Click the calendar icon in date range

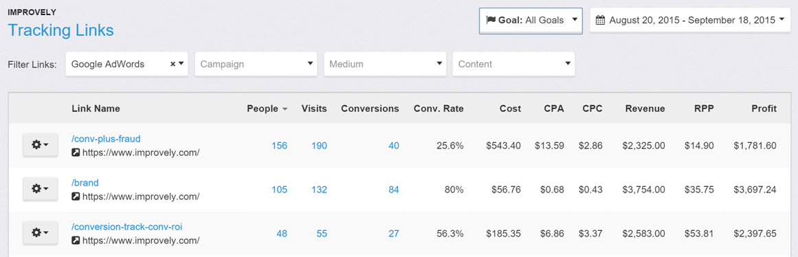point(600,21)
